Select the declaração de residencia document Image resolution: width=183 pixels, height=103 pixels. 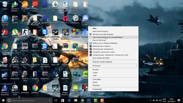(45, 62)
